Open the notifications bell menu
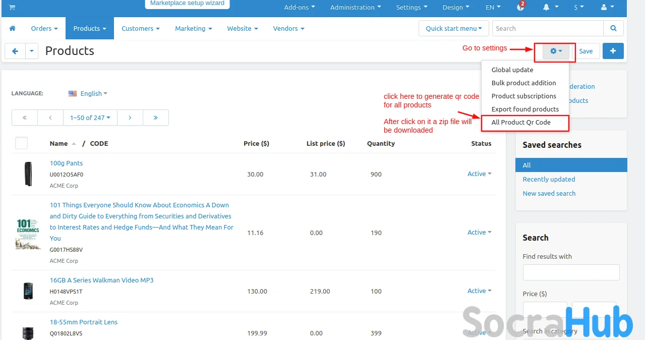The image size is (645, 340). (550, 7)
